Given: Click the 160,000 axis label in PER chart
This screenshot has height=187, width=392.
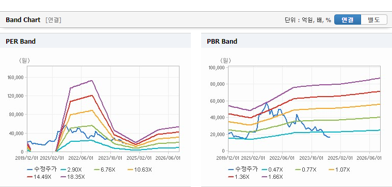Looking at the screenshot, I should click(15, 78).
